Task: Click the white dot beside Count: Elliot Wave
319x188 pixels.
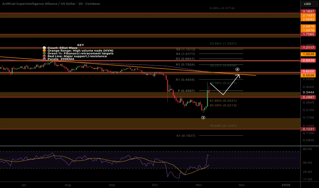Action: click(x=43, y=48)
